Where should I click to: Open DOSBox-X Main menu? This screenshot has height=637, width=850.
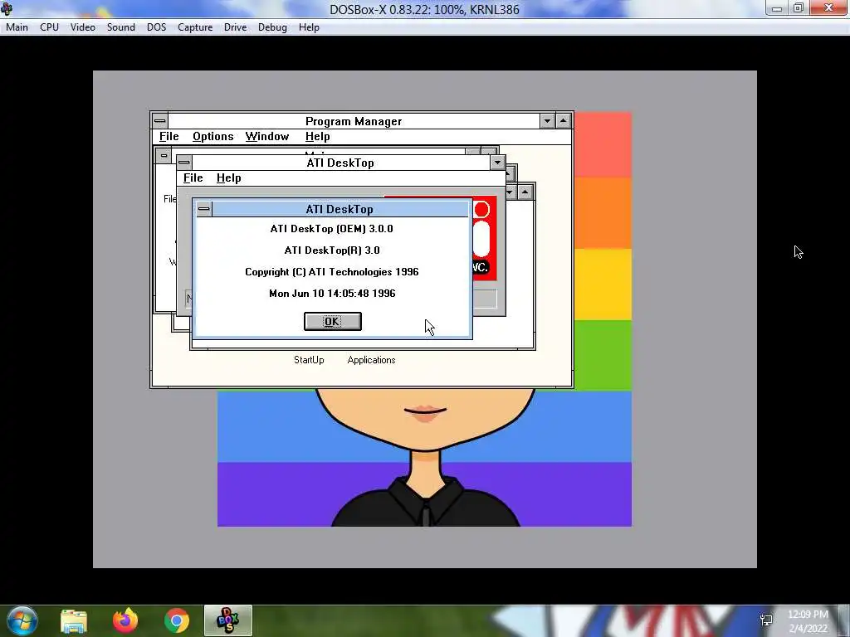click(x=17, y=27)
